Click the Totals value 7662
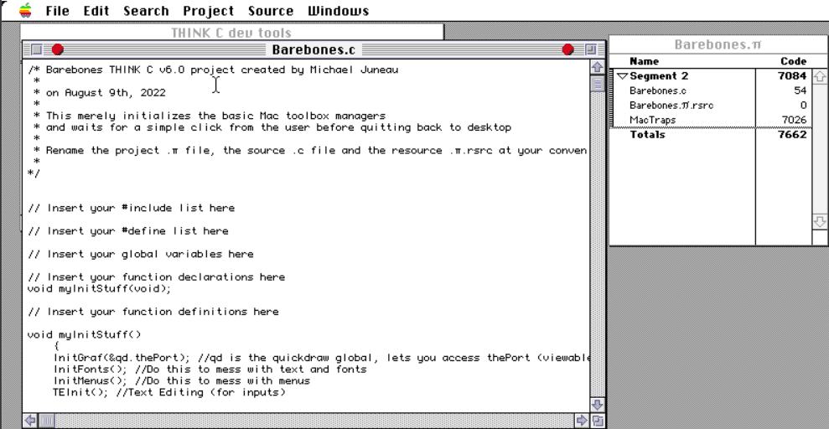The width and height of the screenshot is (829, 429). click(x=792, y=135)
